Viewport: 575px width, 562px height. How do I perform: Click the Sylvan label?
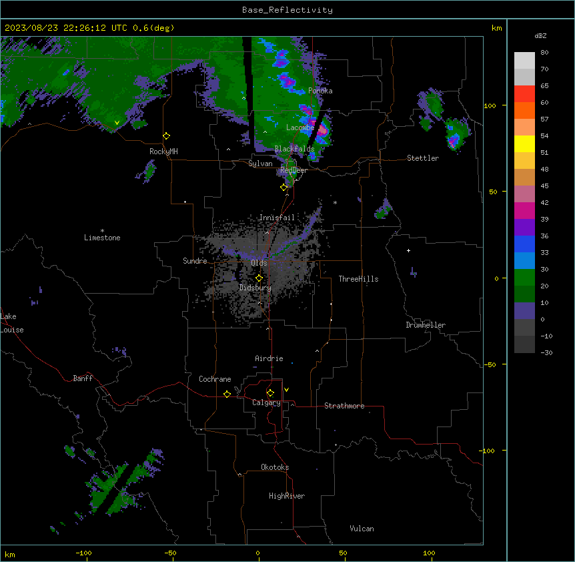pyautogui.click(x=260, y=164)
